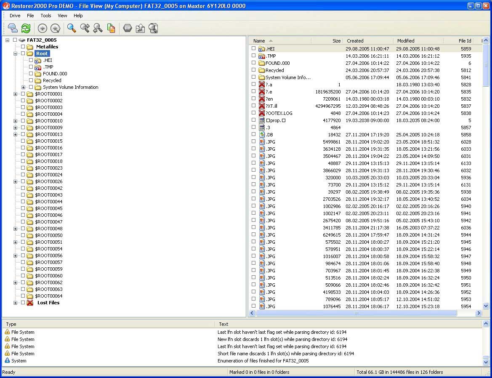Expand the $ROOT00062 folder
492x378 pixels.
[15, 282]
